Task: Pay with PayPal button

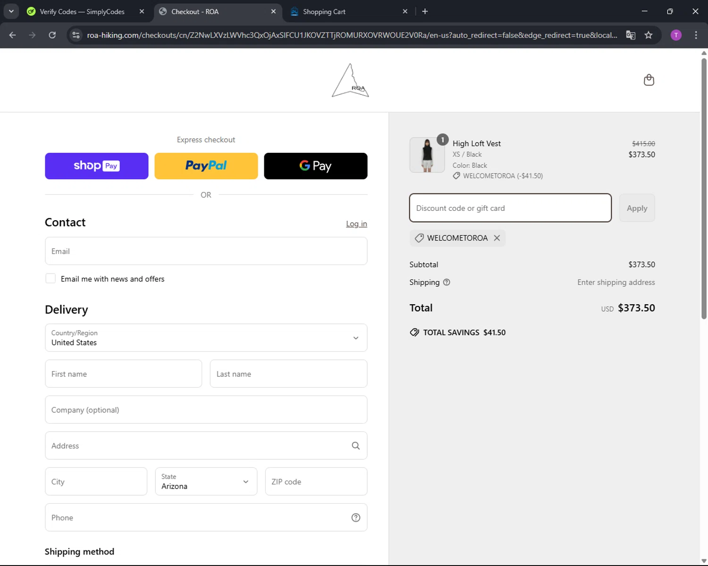Action: pos(206,166)
